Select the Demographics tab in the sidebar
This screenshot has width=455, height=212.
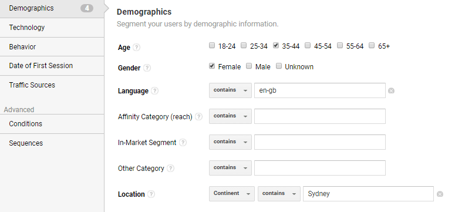[x=52, y=9]
